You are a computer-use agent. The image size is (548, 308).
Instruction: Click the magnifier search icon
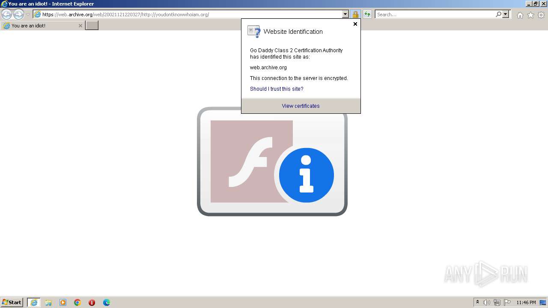point(498,15)
